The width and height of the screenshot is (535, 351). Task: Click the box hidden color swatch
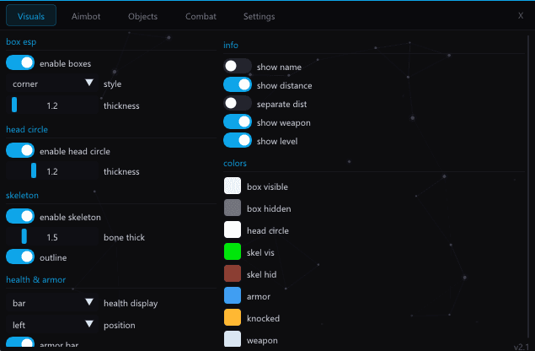tap(233, 208)
